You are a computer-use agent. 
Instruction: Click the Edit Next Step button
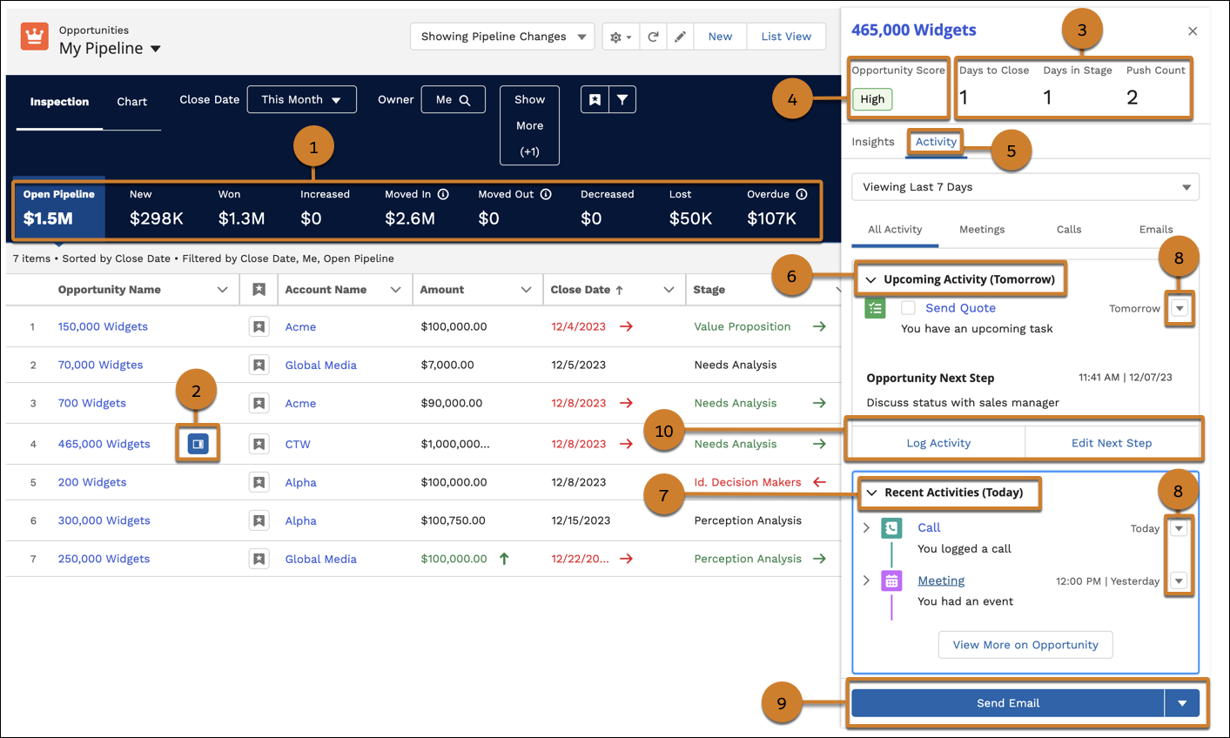1112,443
